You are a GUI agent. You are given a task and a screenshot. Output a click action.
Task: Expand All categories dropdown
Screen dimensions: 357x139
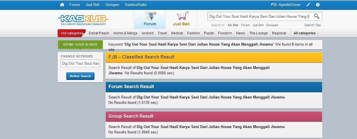(x=306, y=33)
